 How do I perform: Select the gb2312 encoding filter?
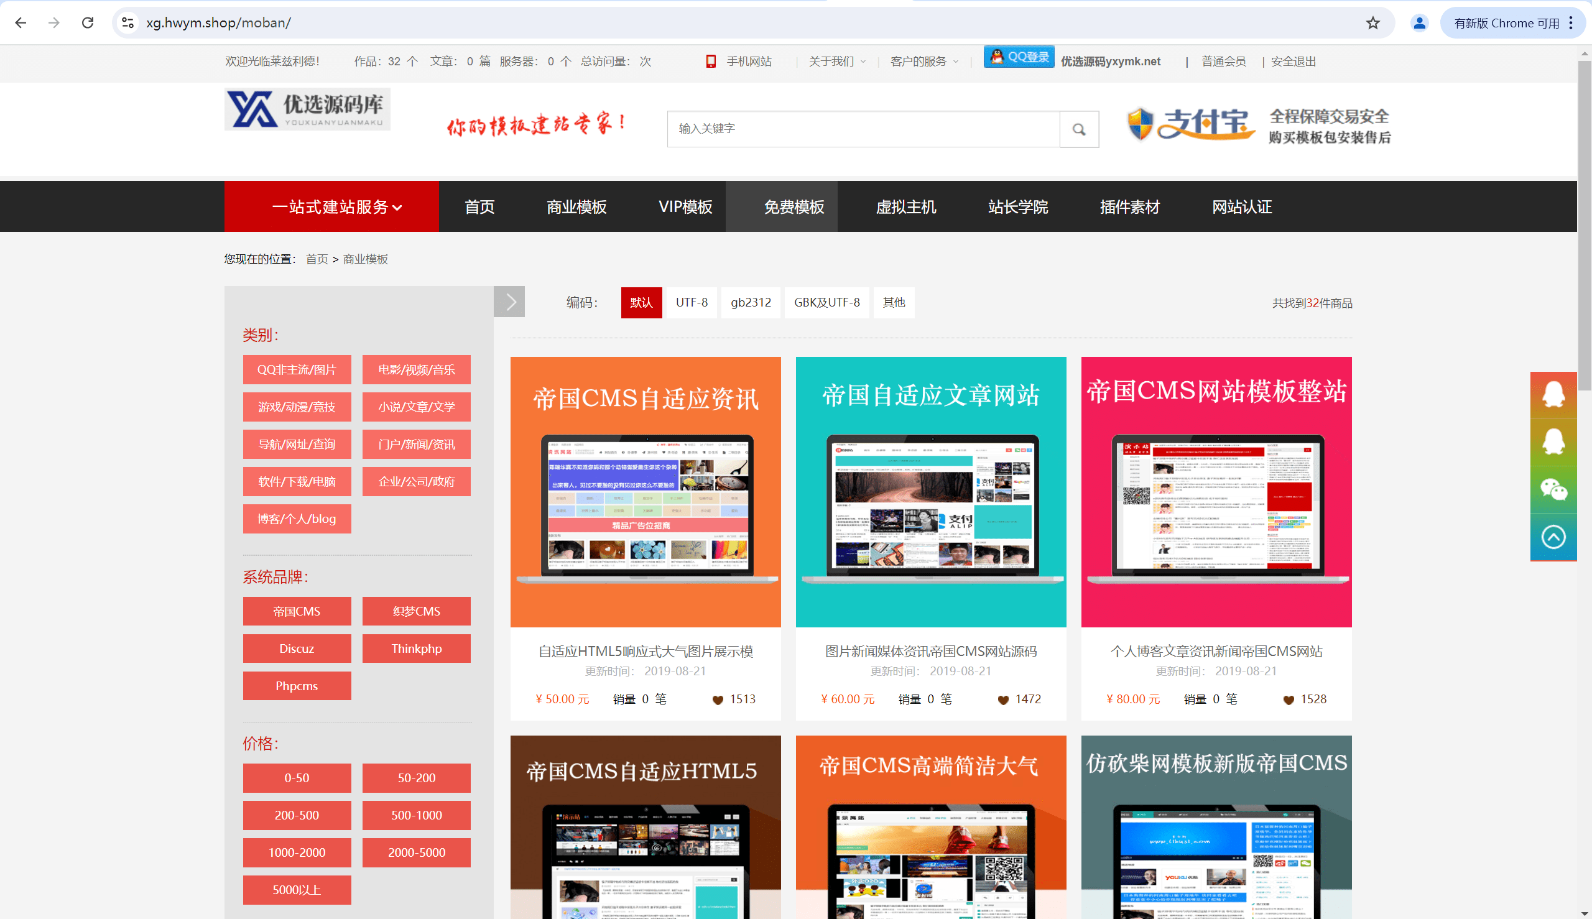click(x=751, y=302)
